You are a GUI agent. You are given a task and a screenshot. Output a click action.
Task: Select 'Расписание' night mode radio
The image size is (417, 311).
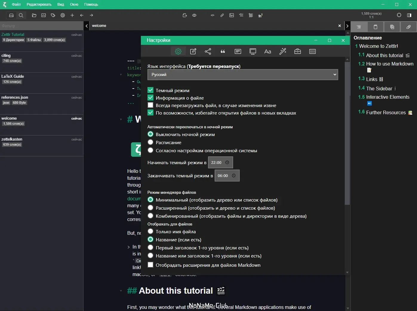click(x=150, y=142)
